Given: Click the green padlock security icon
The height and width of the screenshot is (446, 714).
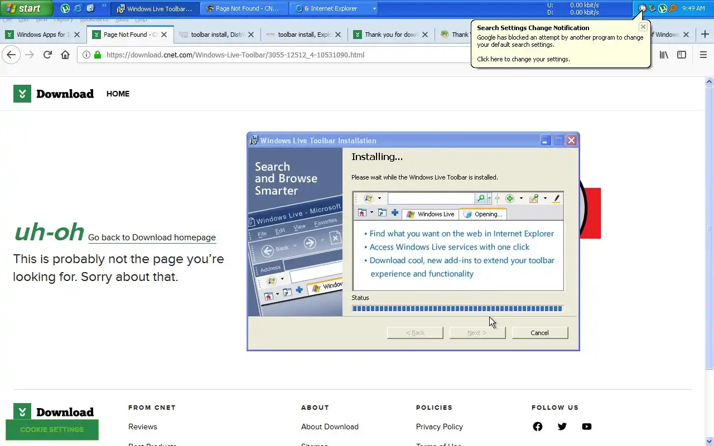Looking at the screenshot, I should click(98, 55).
